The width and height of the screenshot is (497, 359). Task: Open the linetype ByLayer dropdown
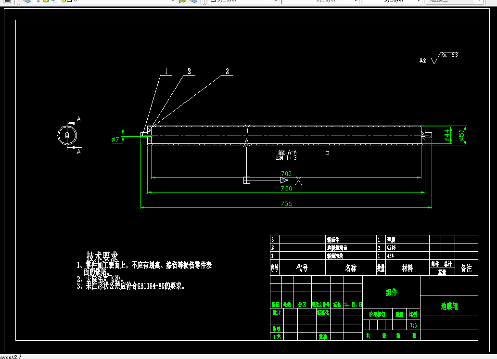point(321,1)
